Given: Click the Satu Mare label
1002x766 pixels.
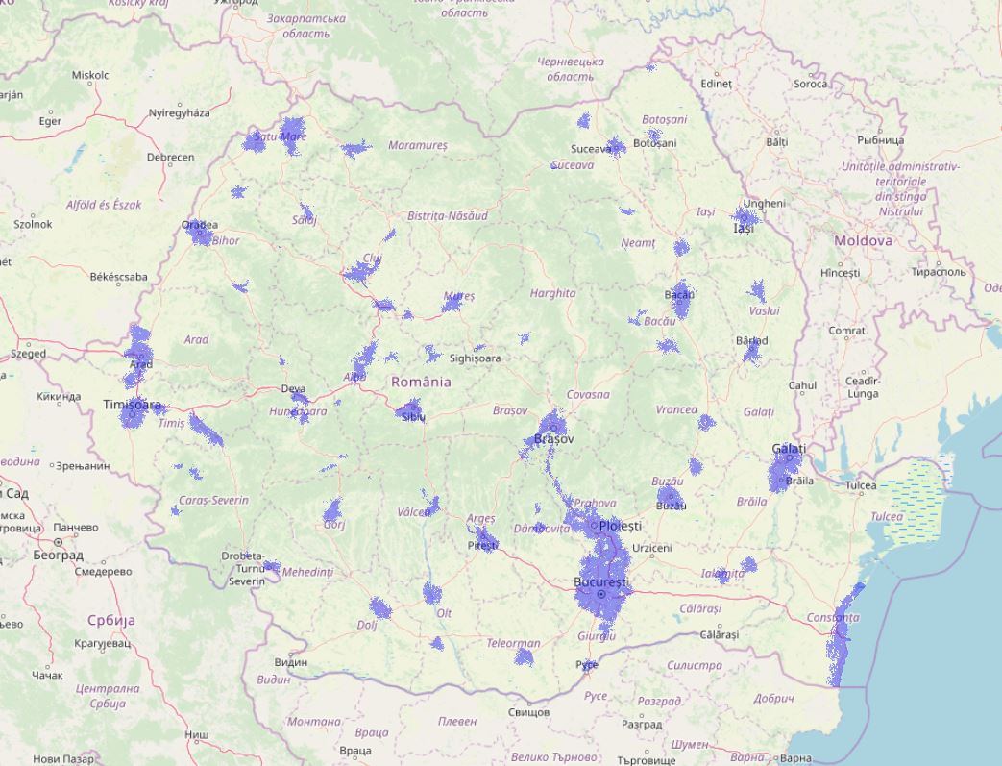Looking at the screenshot, I should pyautogui.click(x=280, y=136).
